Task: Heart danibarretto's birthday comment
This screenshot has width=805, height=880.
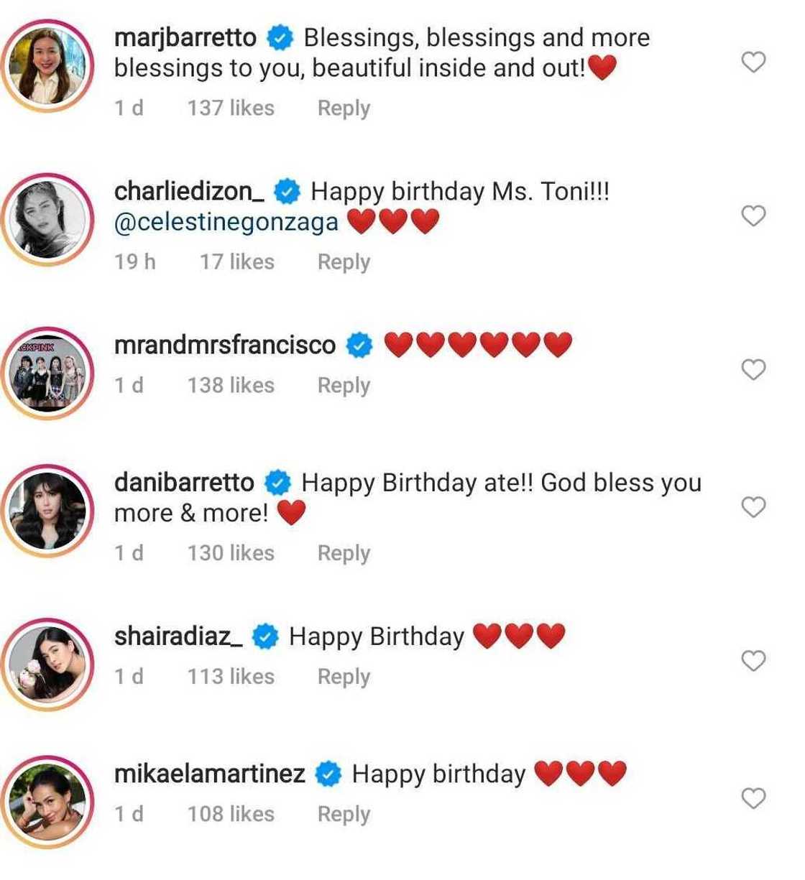Action: pyautogui.click(x=753, y=507)
